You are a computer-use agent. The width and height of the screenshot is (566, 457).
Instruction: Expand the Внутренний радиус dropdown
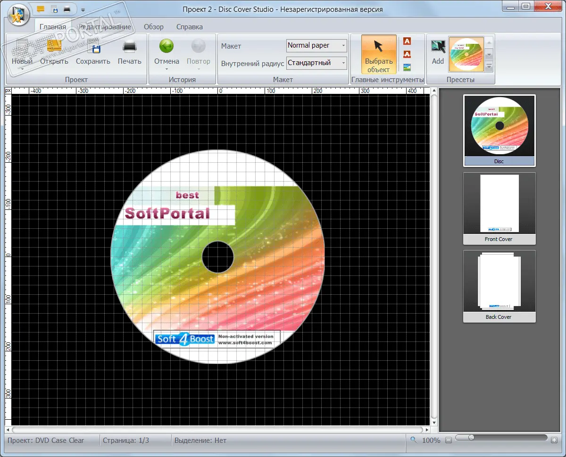coord(343,63)
